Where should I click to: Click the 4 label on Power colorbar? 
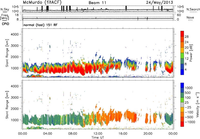[186, 70]
